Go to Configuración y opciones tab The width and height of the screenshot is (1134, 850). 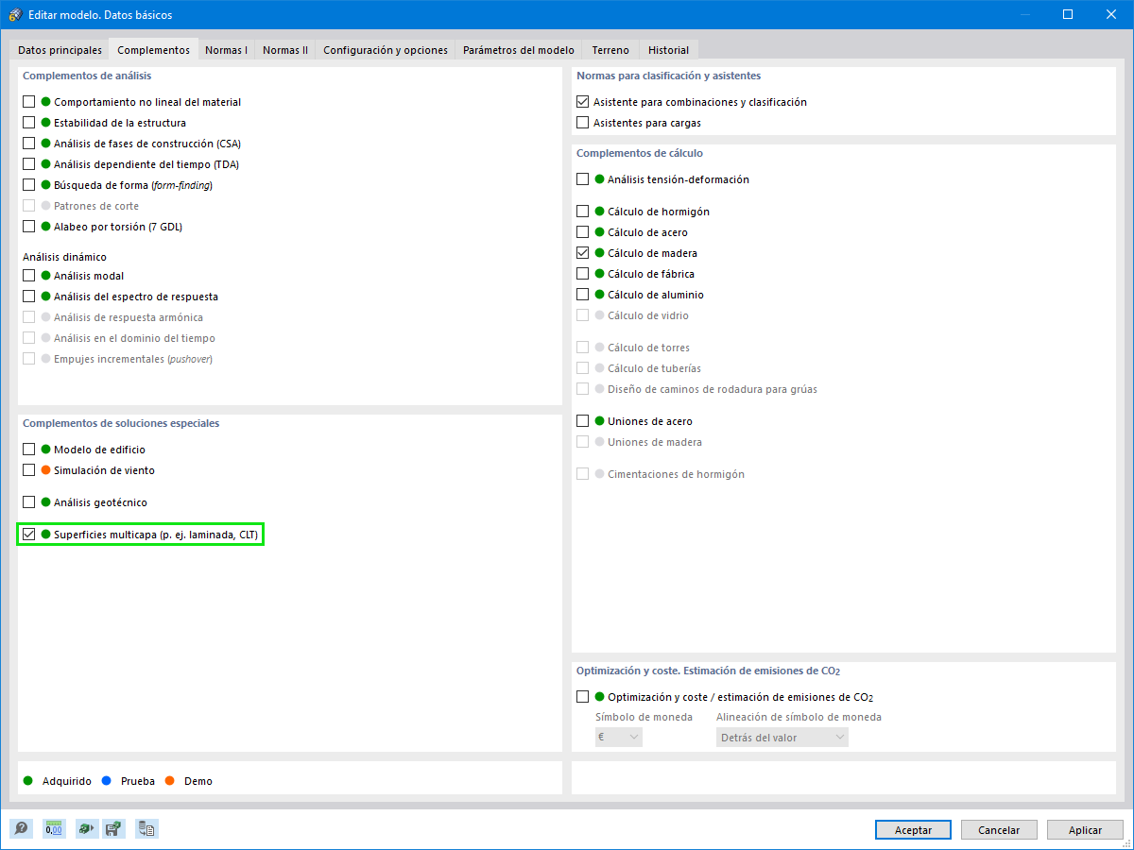386,50
